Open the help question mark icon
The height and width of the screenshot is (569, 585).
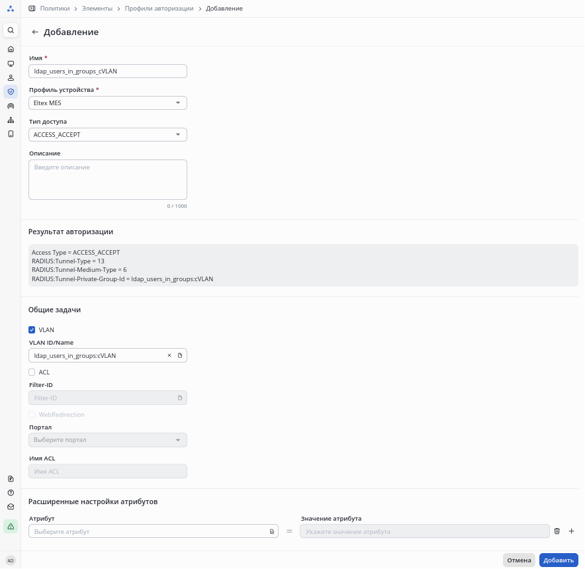[11, 493]
